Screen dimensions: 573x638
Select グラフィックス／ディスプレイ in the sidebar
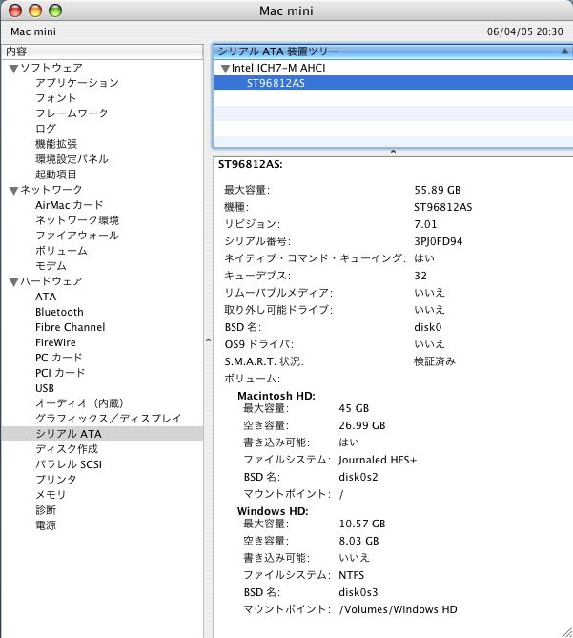pos(108,419)
